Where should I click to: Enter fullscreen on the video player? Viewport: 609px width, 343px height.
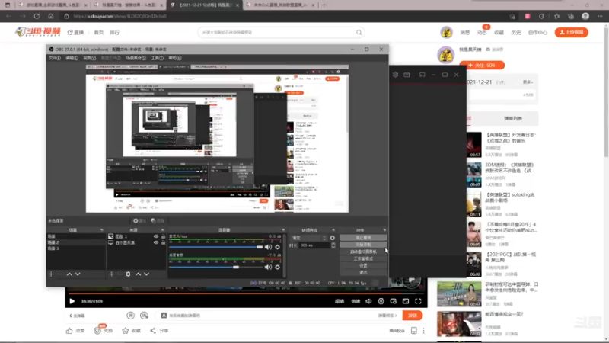(x=418, y=301)
